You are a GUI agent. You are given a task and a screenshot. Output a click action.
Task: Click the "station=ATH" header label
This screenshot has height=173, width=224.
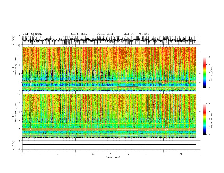tap(105, 34)
